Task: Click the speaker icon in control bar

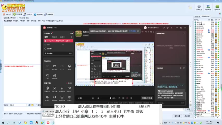Action: [x=99, y=98]
